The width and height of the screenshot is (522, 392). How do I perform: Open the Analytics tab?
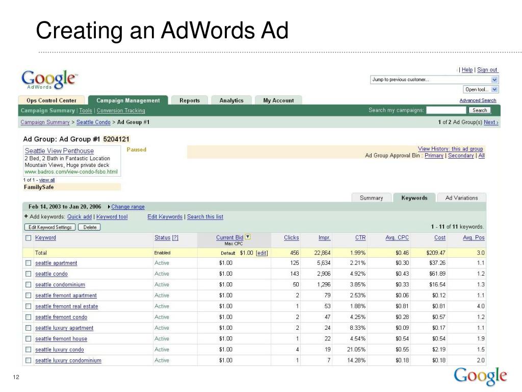tap(231, 101)
